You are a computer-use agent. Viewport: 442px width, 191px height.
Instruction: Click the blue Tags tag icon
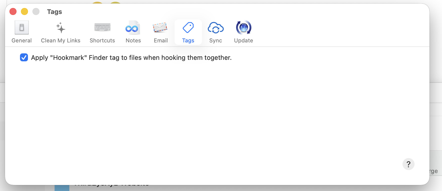pyautogui.click(x=188, y=27)
